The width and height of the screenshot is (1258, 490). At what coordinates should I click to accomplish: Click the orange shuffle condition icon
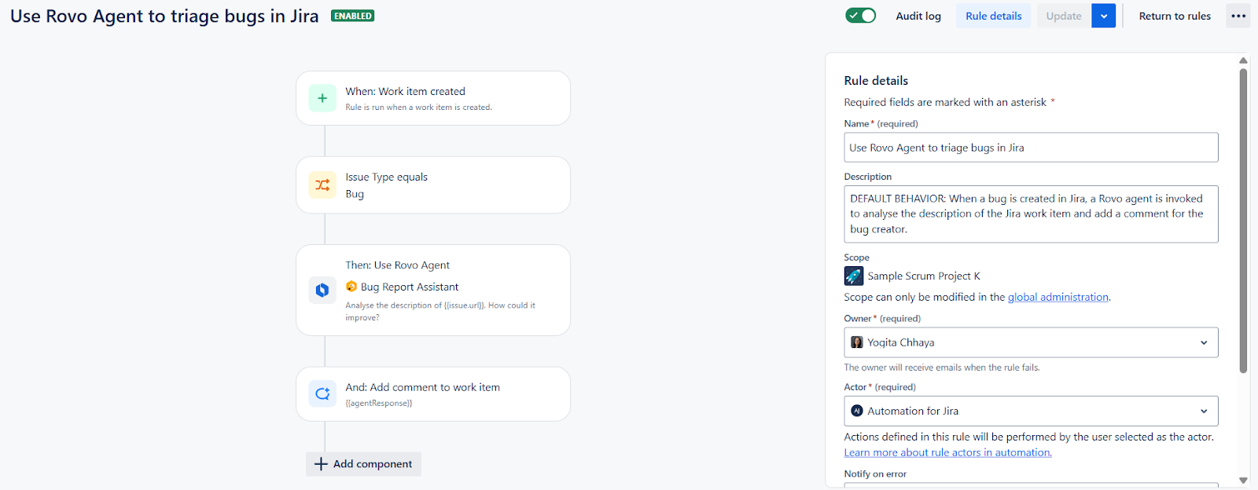pos(322,185)
